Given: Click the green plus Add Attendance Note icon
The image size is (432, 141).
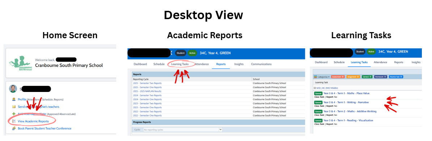Looking at the screenshot, I should coord(14,114).
